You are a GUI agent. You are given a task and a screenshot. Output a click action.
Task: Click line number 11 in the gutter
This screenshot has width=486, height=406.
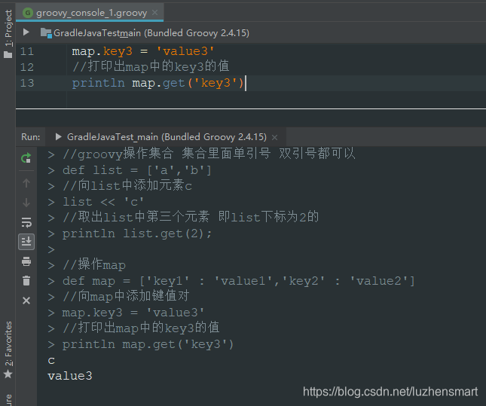(x=27, y=51)
